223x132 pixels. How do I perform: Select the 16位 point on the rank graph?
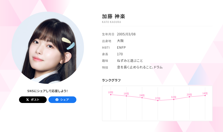coord(126,96)
